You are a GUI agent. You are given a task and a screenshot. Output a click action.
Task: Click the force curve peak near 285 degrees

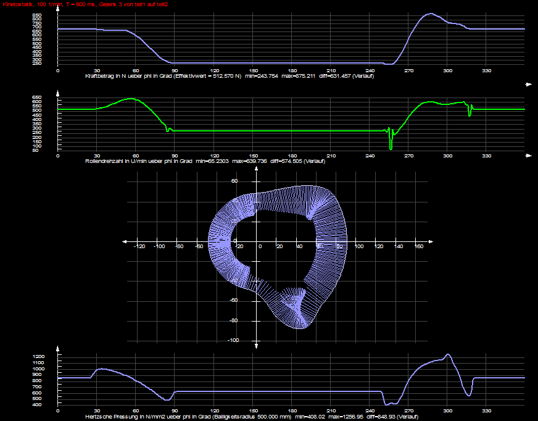pyautogui.click(x=431, y=14)
